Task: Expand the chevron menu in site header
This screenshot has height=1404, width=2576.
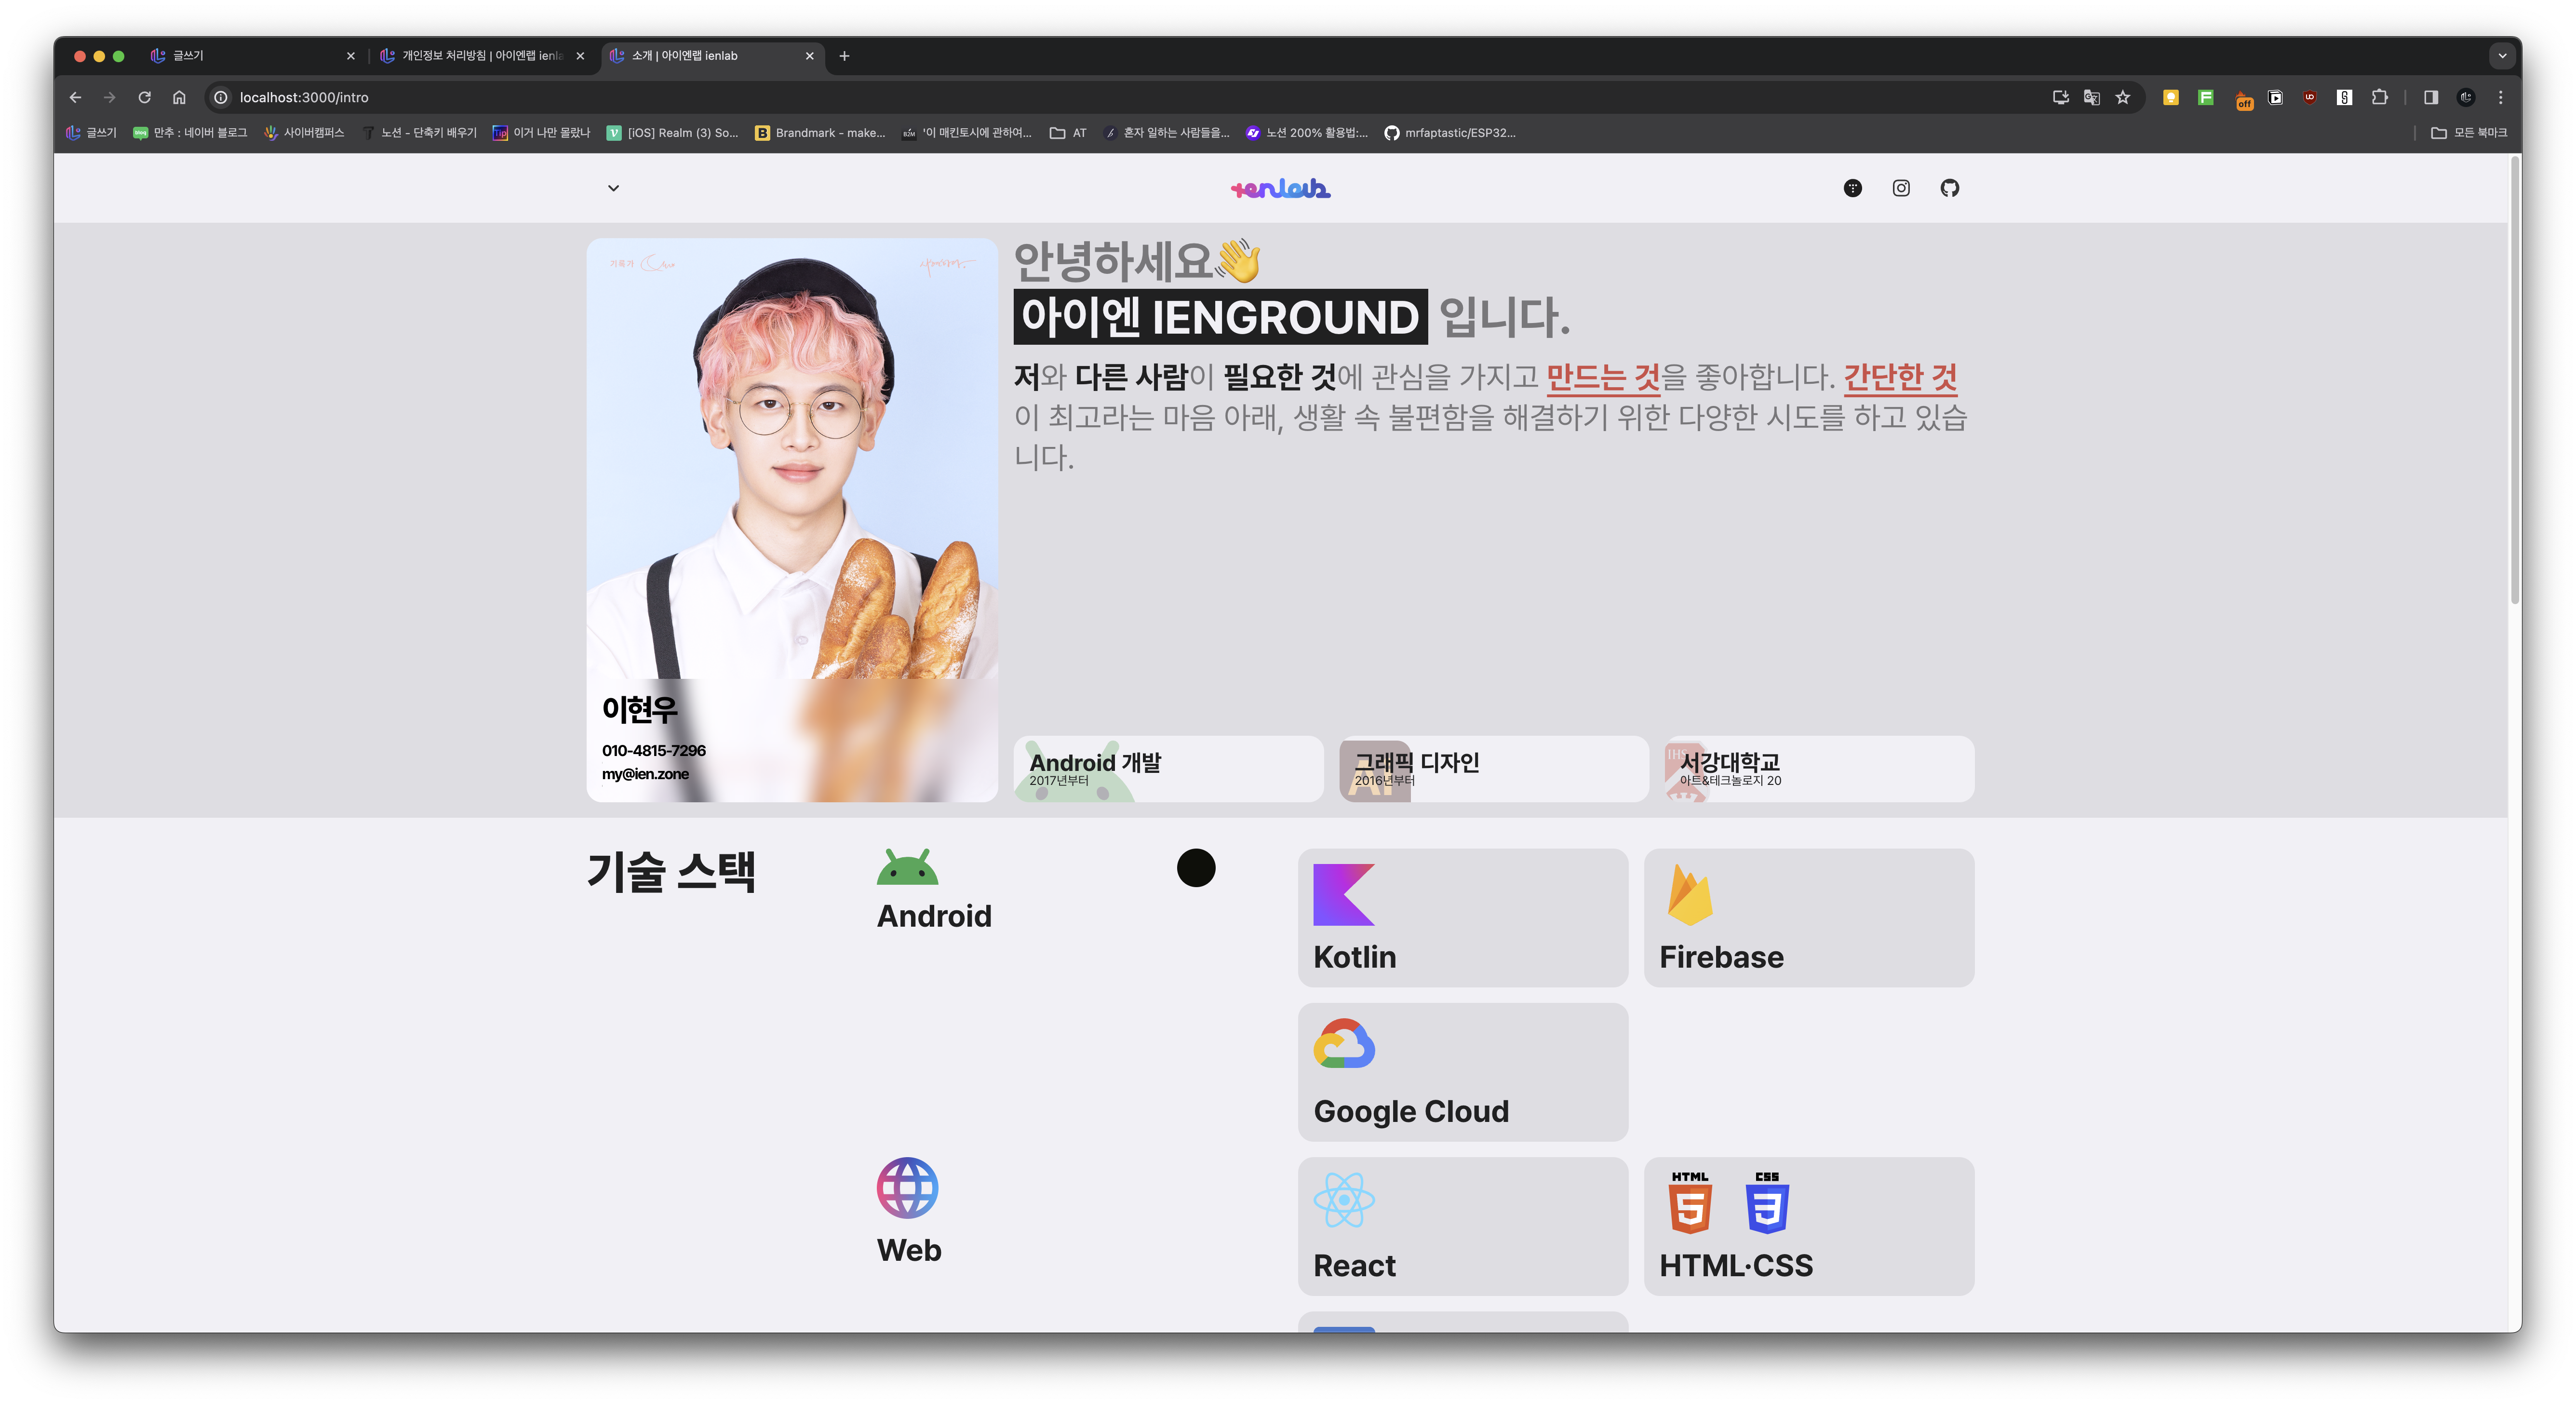Action: coord(613,188)
